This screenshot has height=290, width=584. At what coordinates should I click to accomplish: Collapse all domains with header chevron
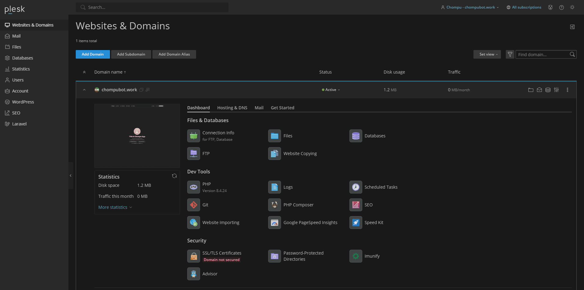(84, 72)
